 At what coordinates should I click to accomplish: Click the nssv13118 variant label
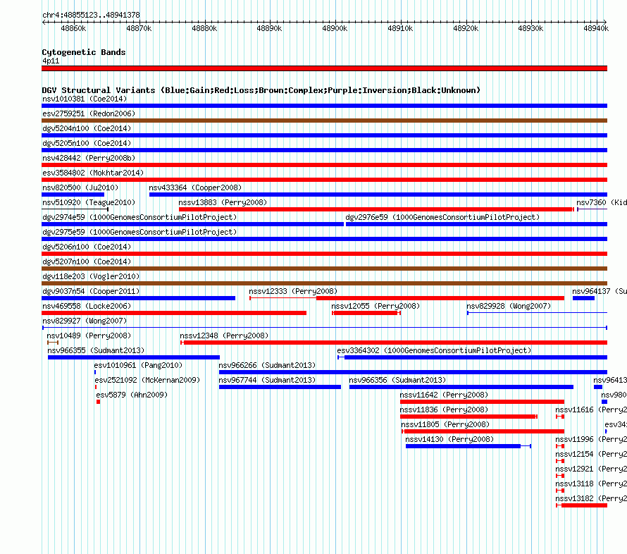coord(591,484)
